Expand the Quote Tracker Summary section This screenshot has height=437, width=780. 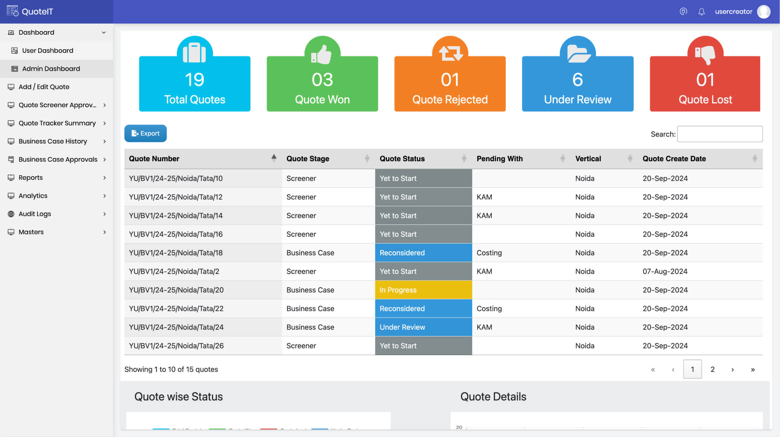coord(105,123)
